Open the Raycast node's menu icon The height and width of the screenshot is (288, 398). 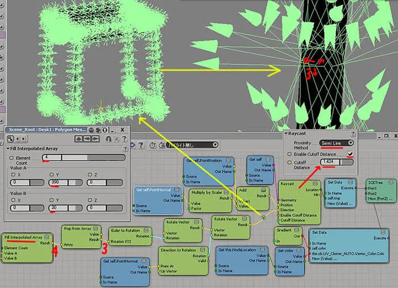click(x=315, y=183)
